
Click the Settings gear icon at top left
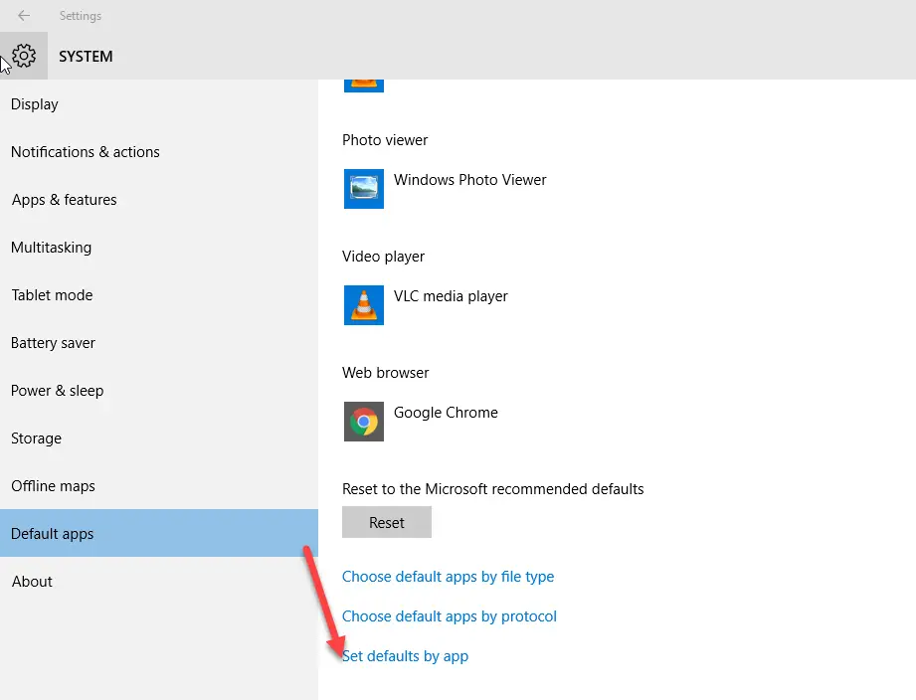click(x=22, y=56)
